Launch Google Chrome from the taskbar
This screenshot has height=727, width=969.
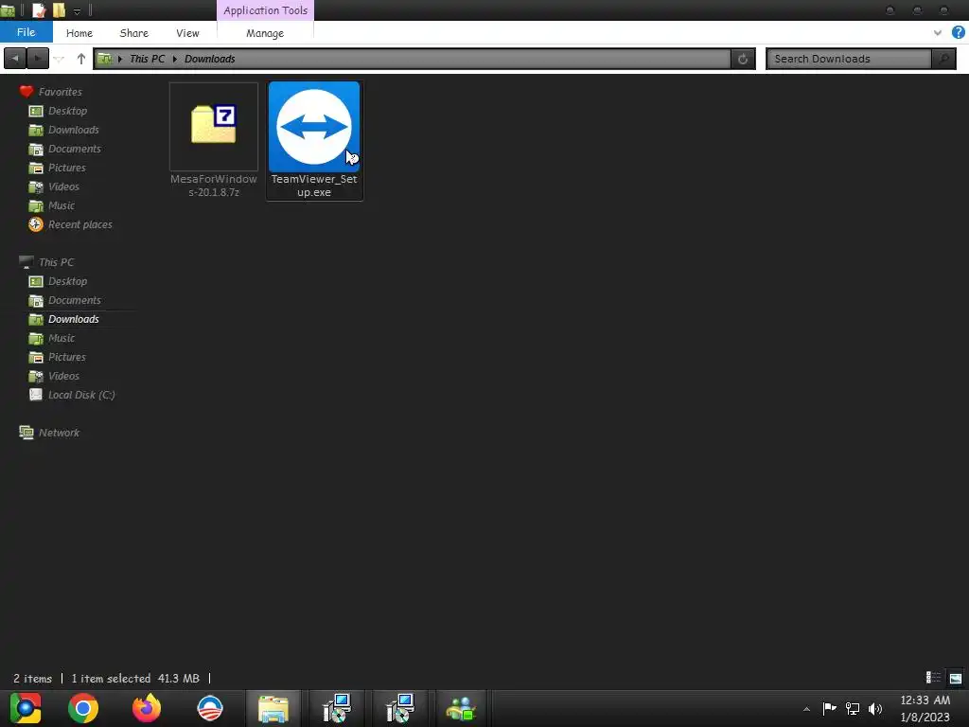(x=83, y=708)
